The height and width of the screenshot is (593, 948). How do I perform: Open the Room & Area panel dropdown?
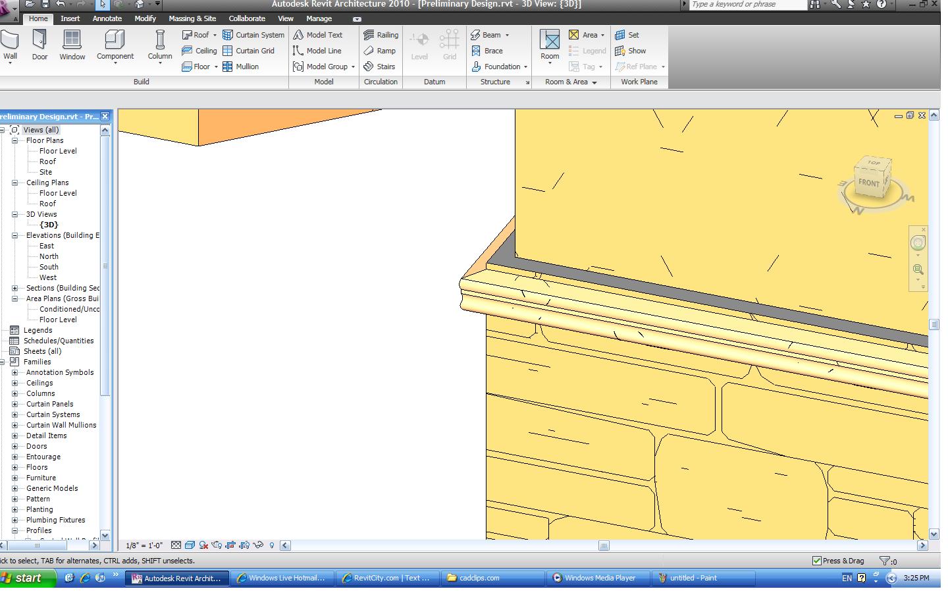pyautogui.click(x=594, y=82)
